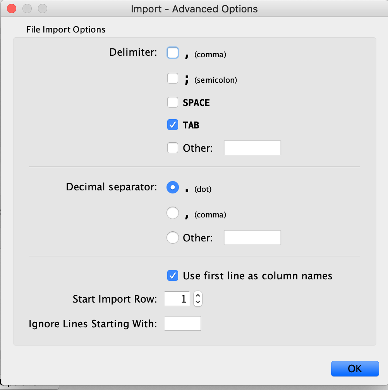The image size is (388, 390).
Task: Click the Import - Advanced Options title bar
Action: 194,9
